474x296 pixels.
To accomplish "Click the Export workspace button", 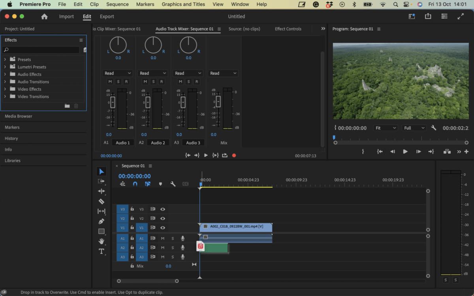I will click(107, 17).
